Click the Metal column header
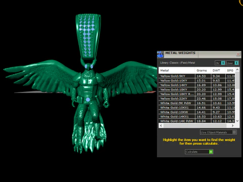 pyautogui.click(x=177, y=70)
